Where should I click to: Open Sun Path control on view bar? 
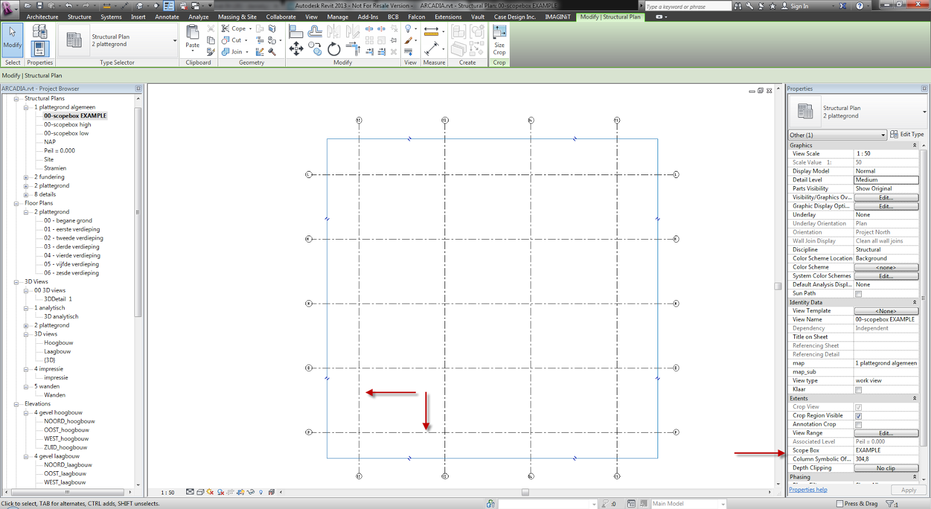click(210, 492)
